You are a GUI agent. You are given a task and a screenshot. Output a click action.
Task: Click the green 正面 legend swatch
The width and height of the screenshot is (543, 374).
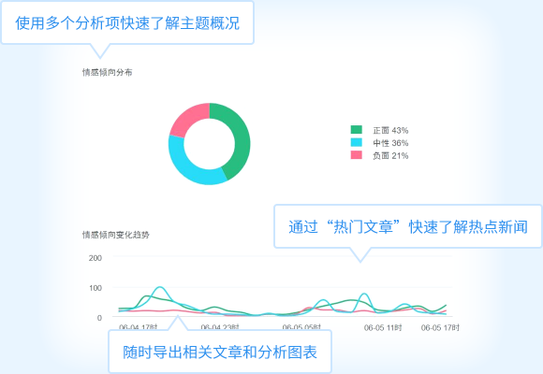[x=357, y=130]
